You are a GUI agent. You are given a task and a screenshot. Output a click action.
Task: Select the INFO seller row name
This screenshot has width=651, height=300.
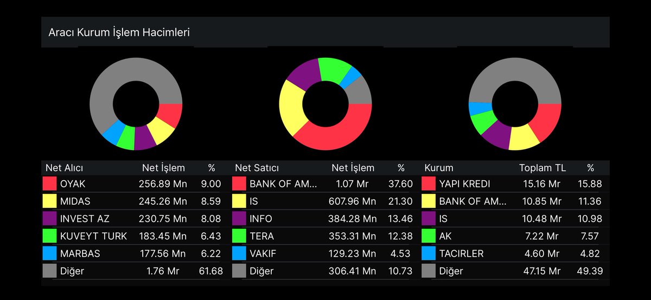261,219
